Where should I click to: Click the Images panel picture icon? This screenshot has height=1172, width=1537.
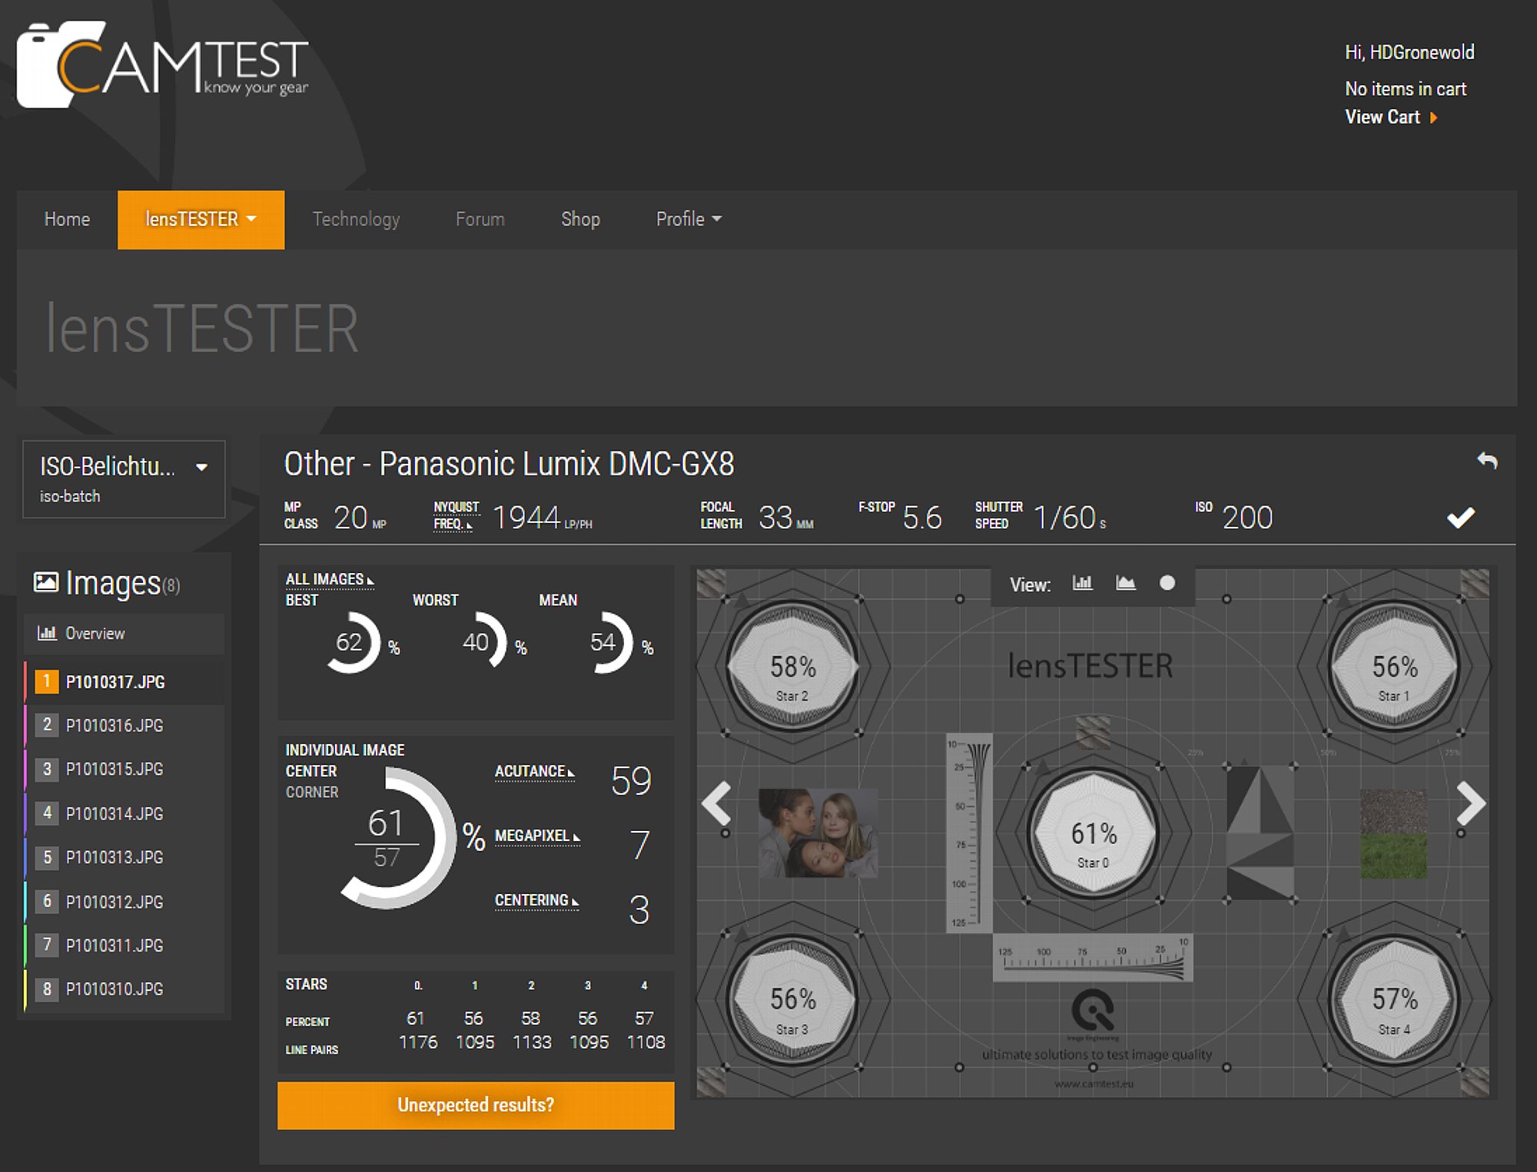(x=45, y=583)
